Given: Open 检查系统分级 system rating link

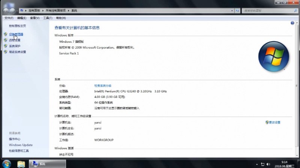Looking at the screenshot, I should point(103,86).
